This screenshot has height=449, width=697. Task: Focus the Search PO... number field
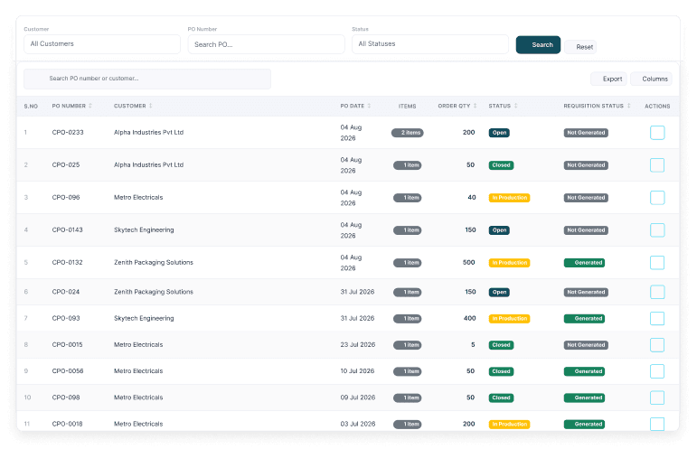(267, 44)
